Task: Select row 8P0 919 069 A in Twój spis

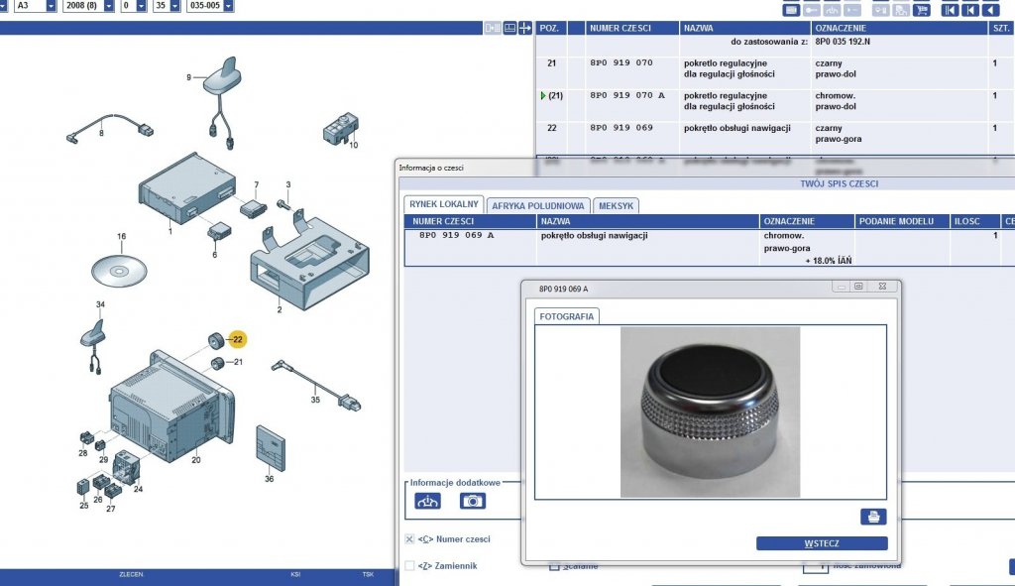Action: coord(709,247)
